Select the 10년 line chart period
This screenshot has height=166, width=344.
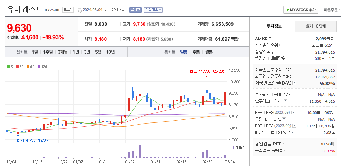[x=110, y=52]
